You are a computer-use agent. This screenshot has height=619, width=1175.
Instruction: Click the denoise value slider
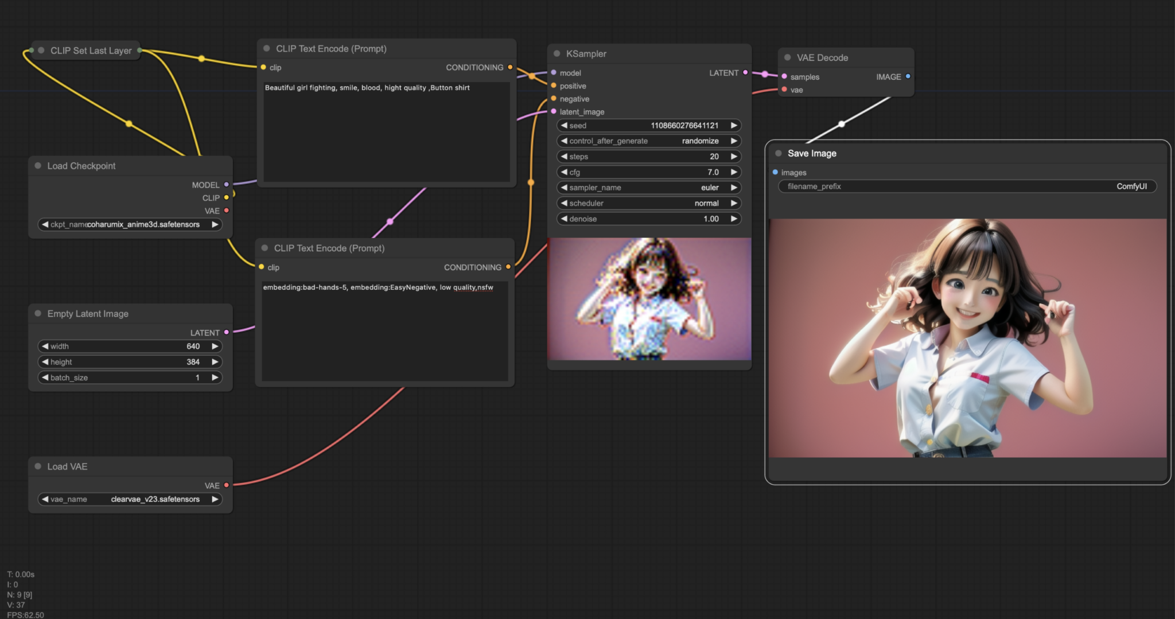pyautogui.click(x=648, y=219)
